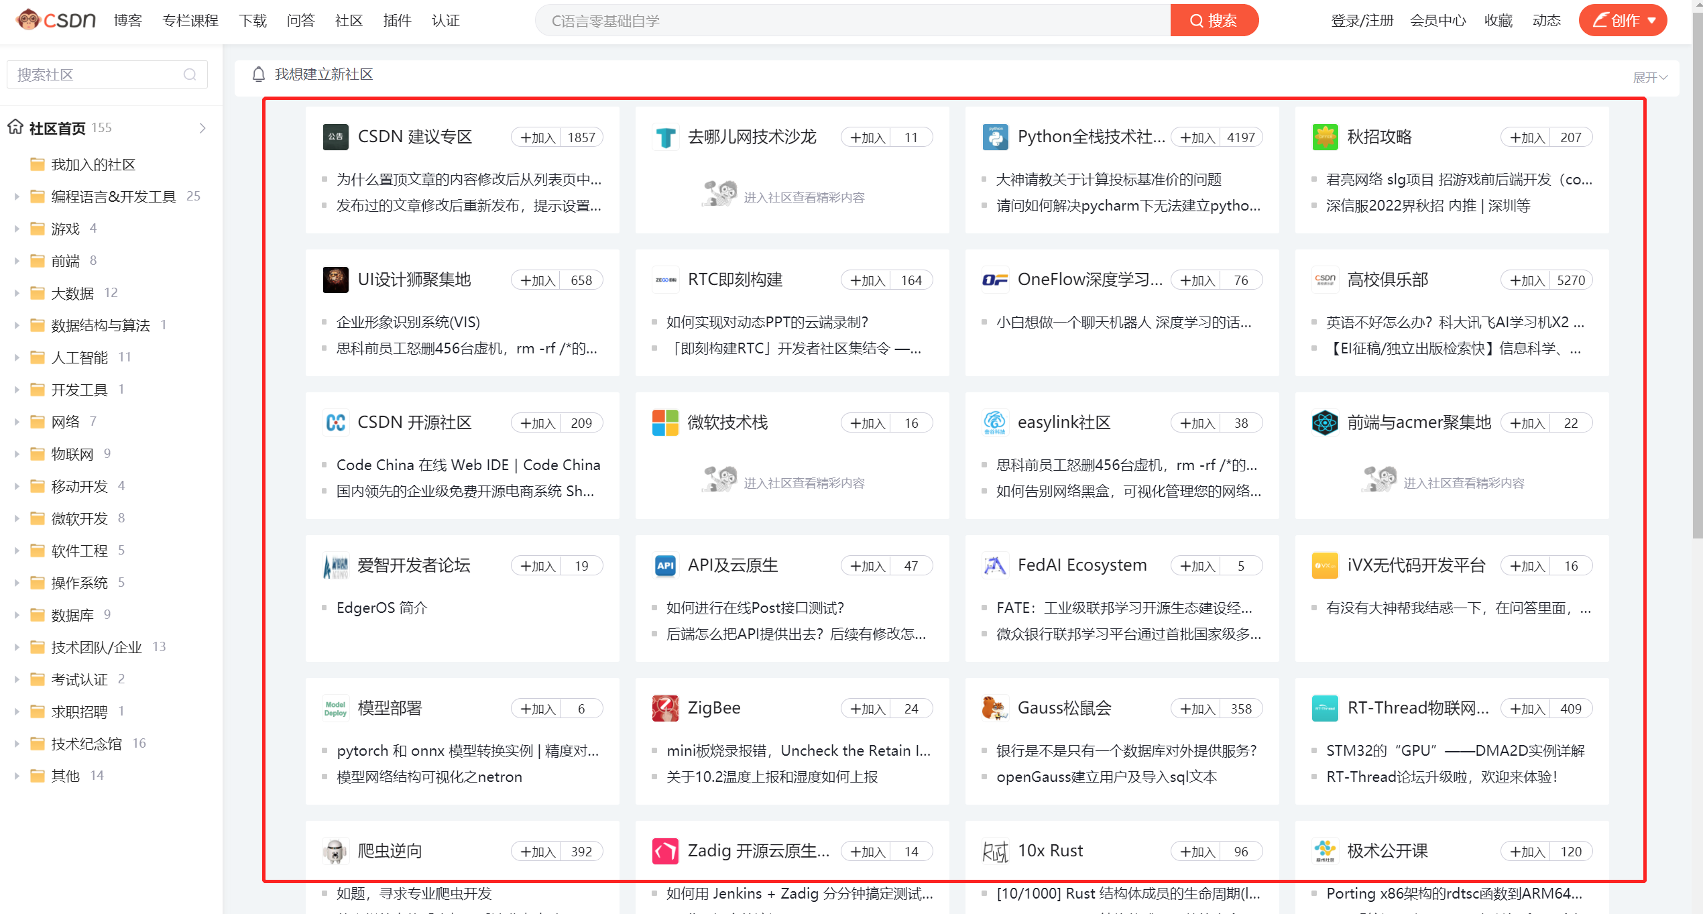Open CSDN 开源社区 logo icon
This screenshot has width=1703, height=914.
click(x=335, y=422)
